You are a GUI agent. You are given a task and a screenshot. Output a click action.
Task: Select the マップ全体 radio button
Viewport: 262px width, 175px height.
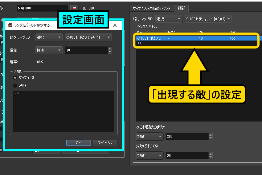point(15,78)
